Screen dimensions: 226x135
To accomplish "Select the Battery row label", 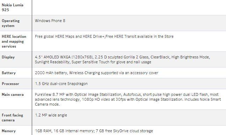I will [9, 73].
